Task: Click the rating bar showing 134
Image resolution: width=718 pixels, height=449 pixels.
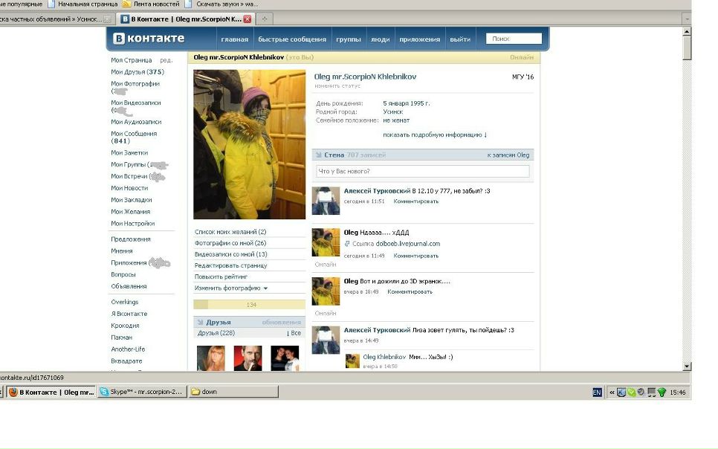Action: coord(249,305)
